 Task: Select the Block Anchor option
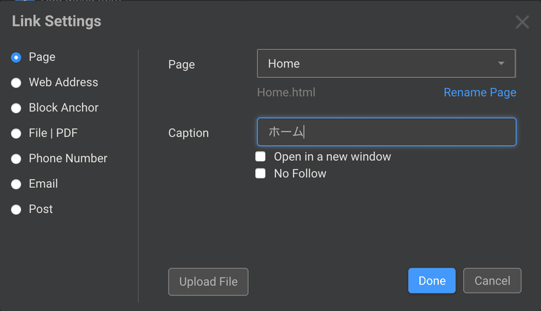16,108
